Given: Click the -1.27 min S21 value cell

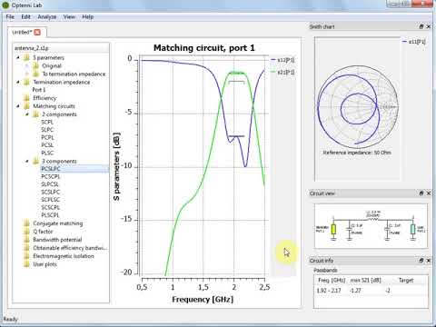Looking at the screenshot, I should [x=355, y=291].
